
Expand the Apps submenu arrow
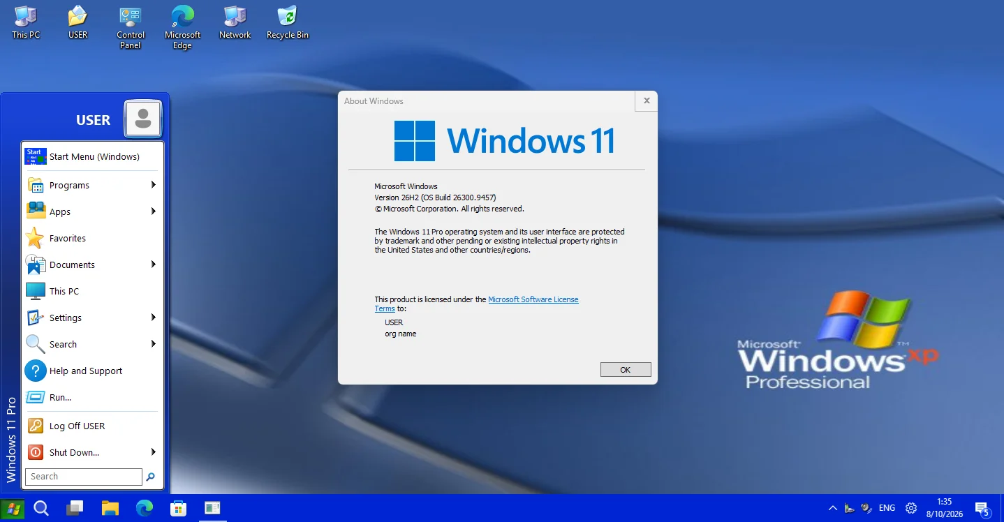(x=153, y=211)
